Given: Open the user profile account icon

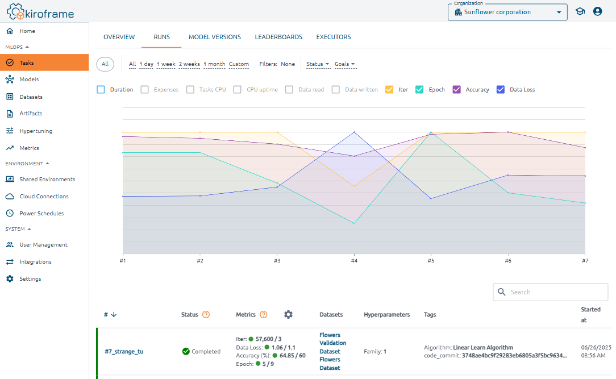Looking at the screenshot, I should click(597, 11).
